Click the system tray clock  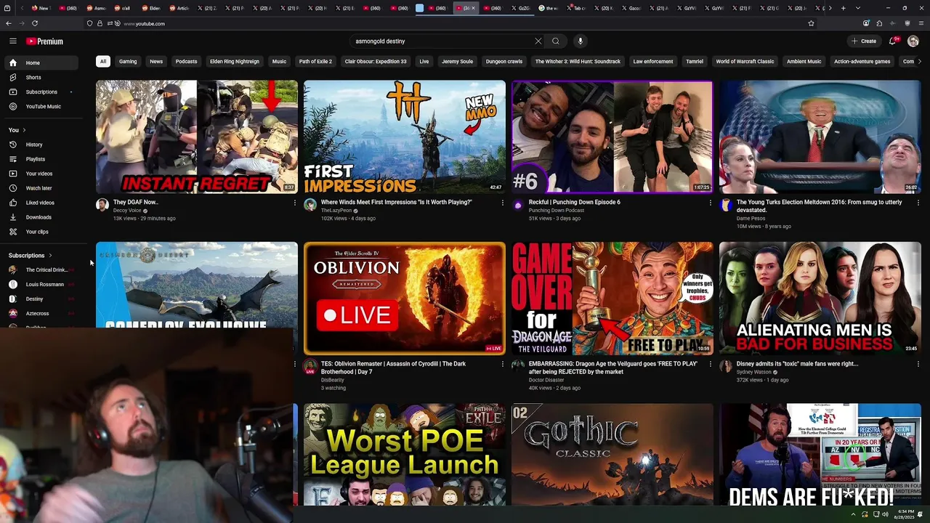(x=905, y=514)
